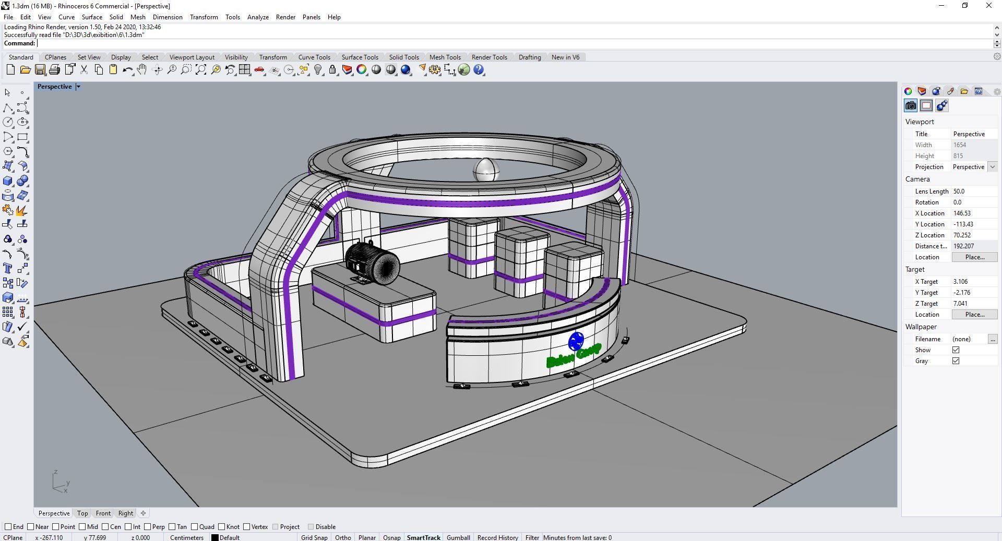Select the Explode tool

22,210
